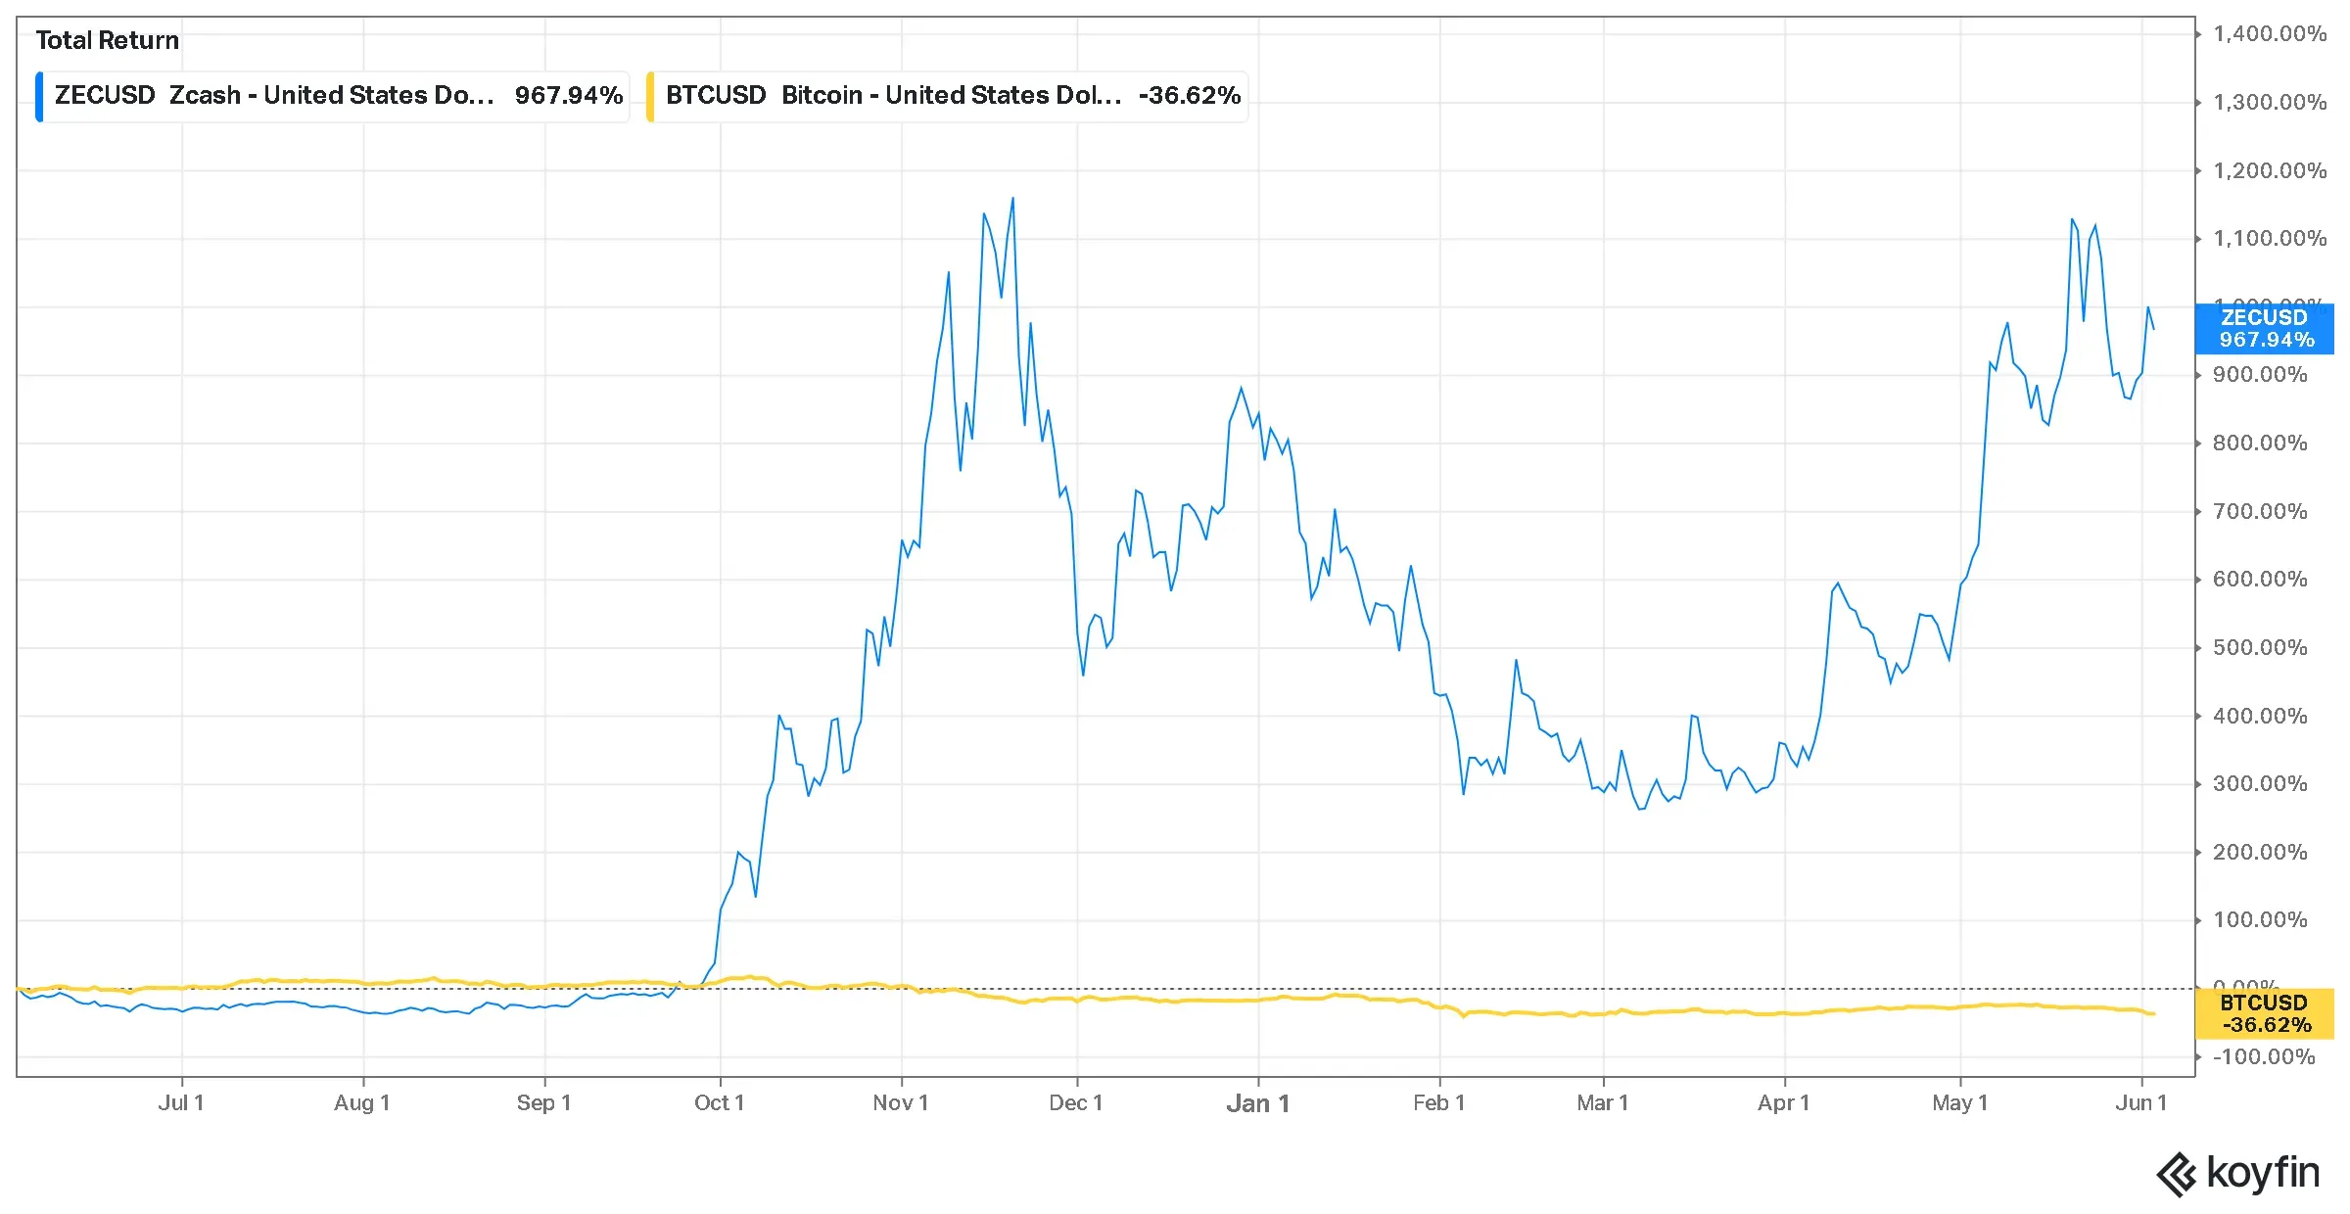2350x1214 pixels.
Task: Click the 800.00% y-axis label
Action: 2260,444
